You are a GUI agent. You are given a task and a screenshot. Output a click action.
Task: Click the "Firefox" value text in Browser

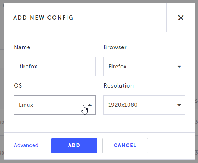click(x=118, y=67)
